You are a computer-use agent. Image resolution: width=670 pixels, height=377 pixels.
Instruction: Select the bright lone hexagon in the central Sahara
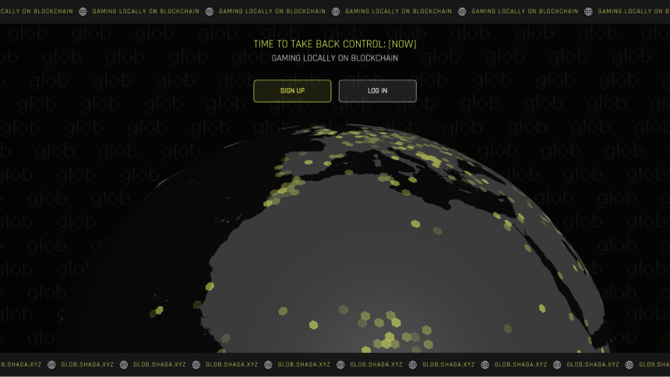[x=416, y=224]
